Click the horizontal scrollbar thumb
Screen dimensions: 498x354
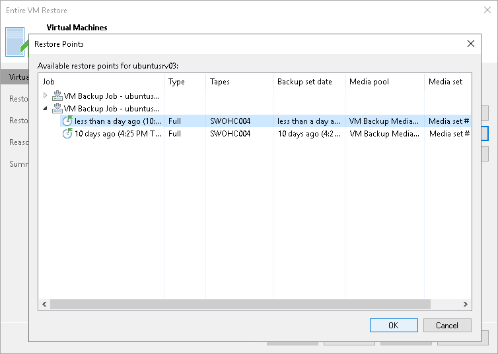point(240,305)
